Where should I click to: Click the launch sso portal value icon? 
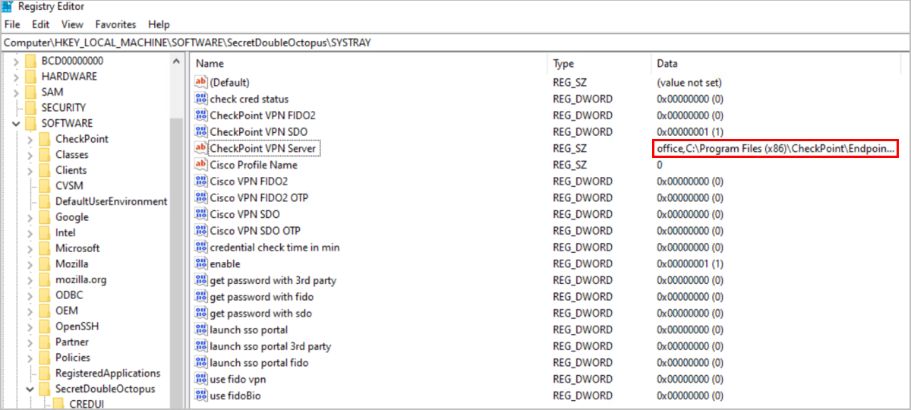pyautogui.click(x=201, y=330)
